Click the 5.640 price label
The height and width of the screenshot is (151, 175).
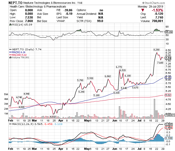[124, 88]
